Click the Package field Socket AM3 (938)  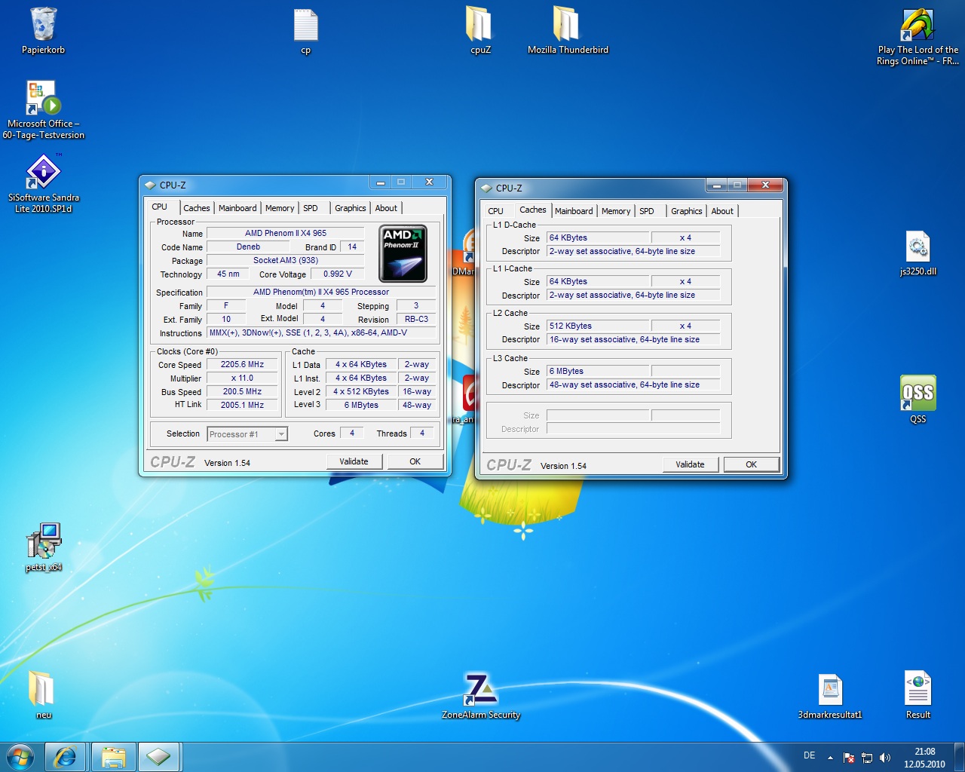(x=286, y=261)
